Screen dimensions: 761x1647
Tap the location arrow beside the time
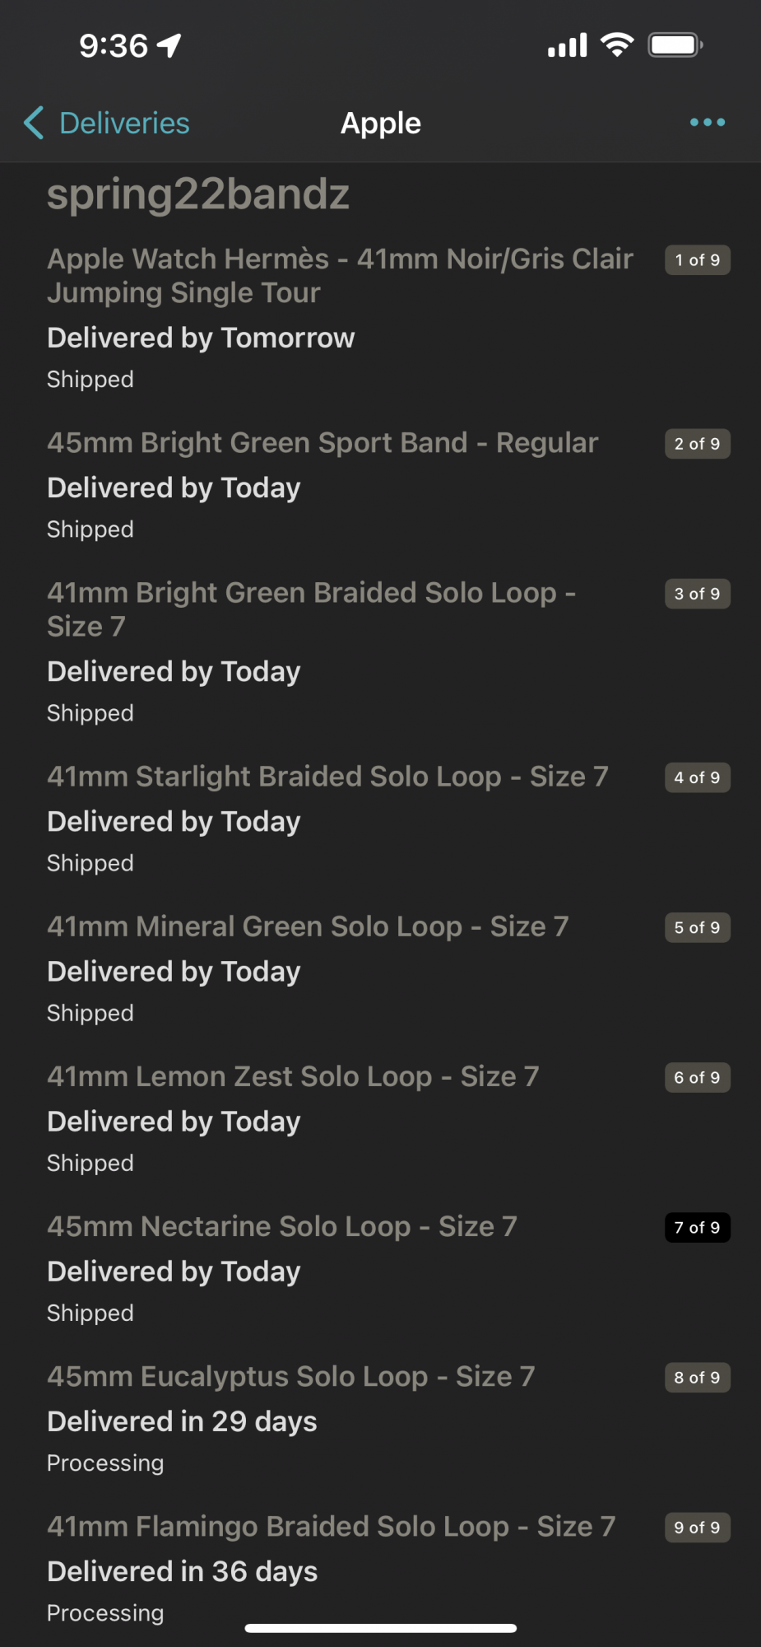tap(169, 45)
